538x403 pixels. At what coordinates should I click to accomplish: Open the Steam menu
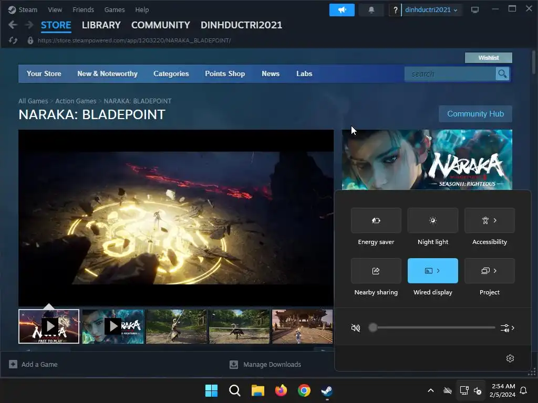tap(28, 9)
